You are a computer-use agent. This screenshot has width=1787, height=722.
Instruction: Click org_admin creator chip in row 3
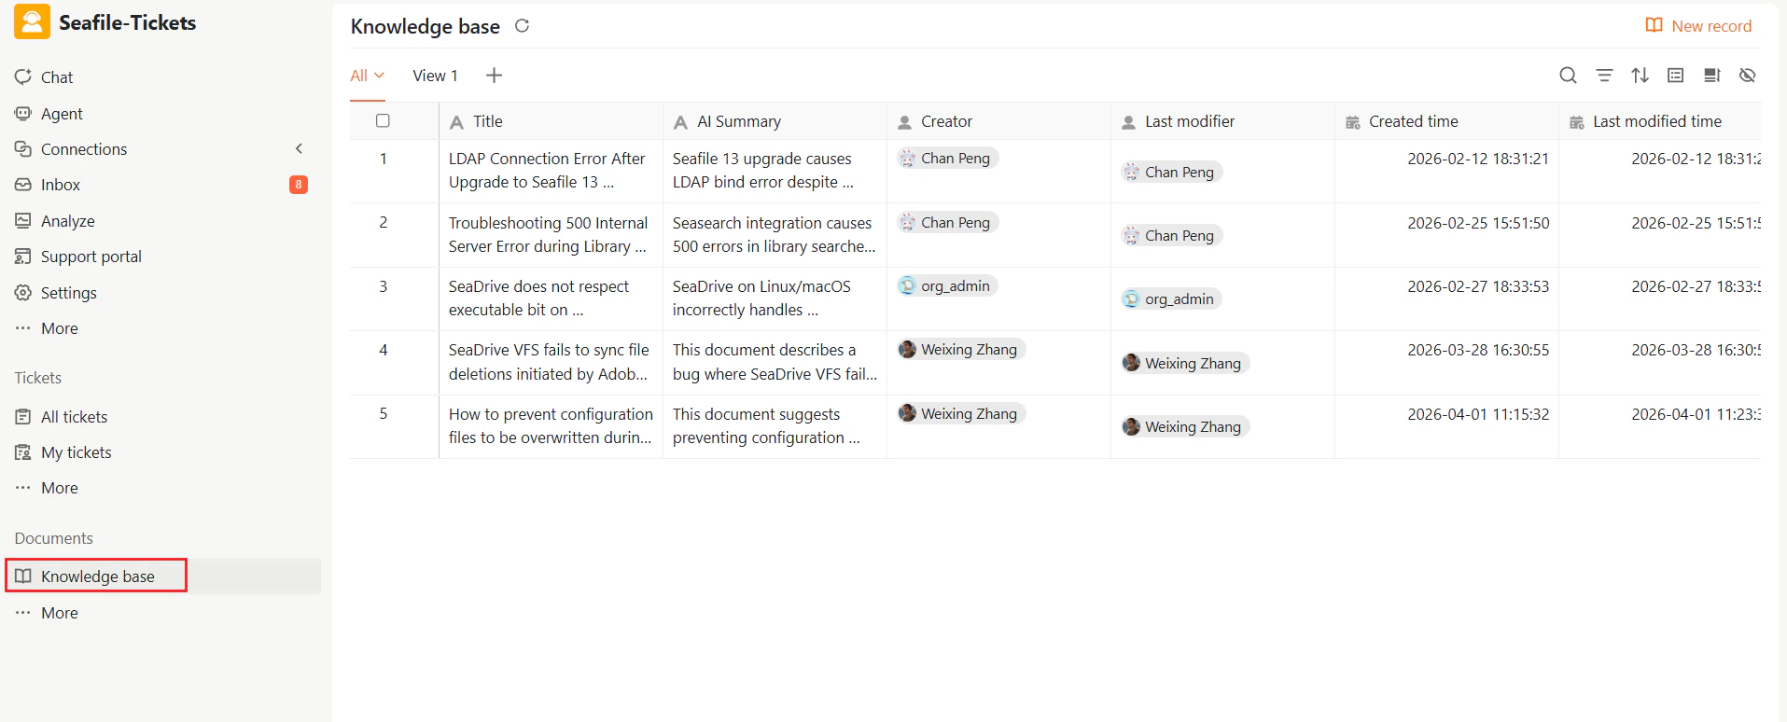(x=947, y=286)
